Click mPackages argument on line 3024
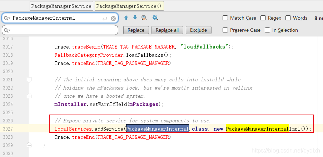Viewport: 323px width, 157px height. [x=144, y=104]
